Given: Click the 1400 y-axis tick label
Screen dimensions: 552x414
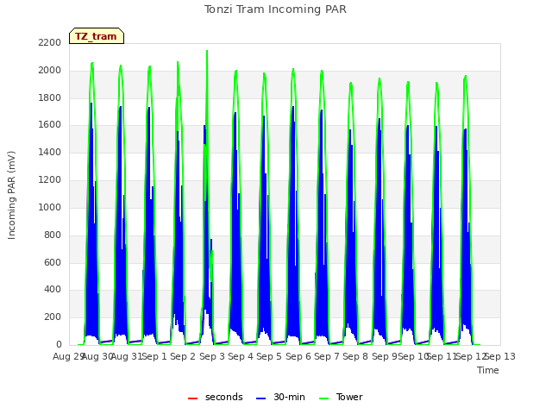Looking at the screenshot, I should [50, 152].
